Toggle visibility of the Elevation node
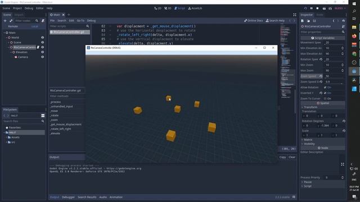Image resolution: width=360 pixels, height=202 pixels. (43, 52)
